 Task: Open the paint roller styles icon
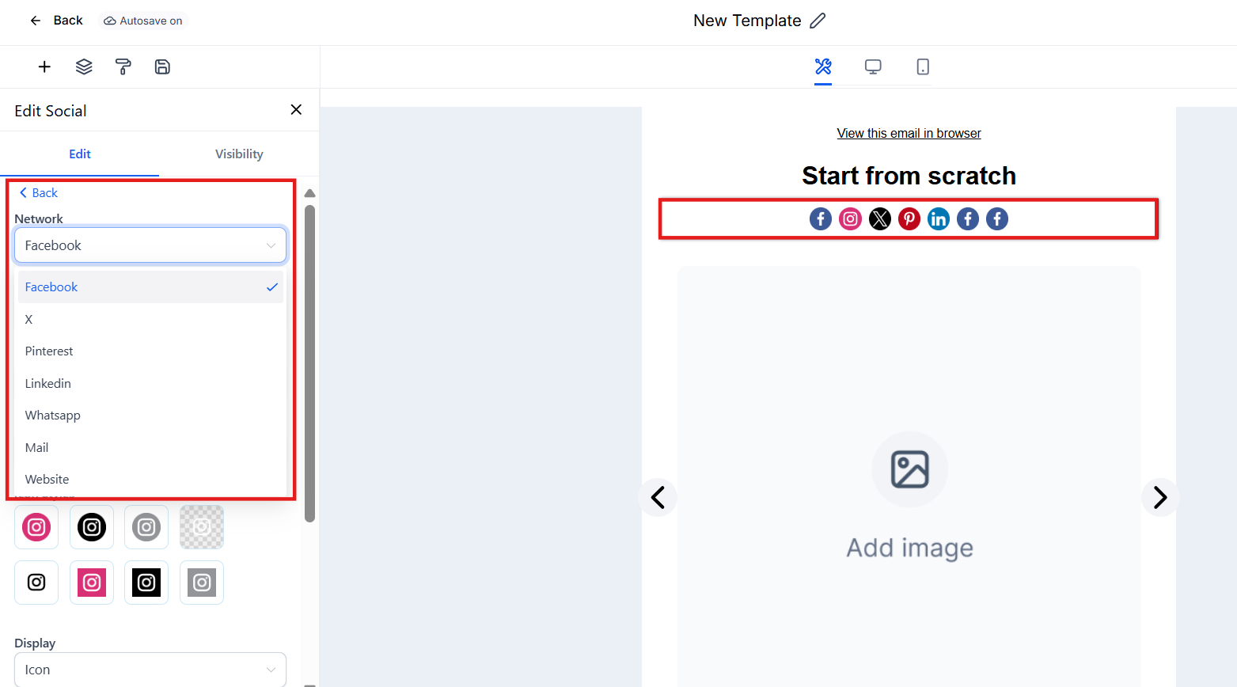[x=123, y=67]
